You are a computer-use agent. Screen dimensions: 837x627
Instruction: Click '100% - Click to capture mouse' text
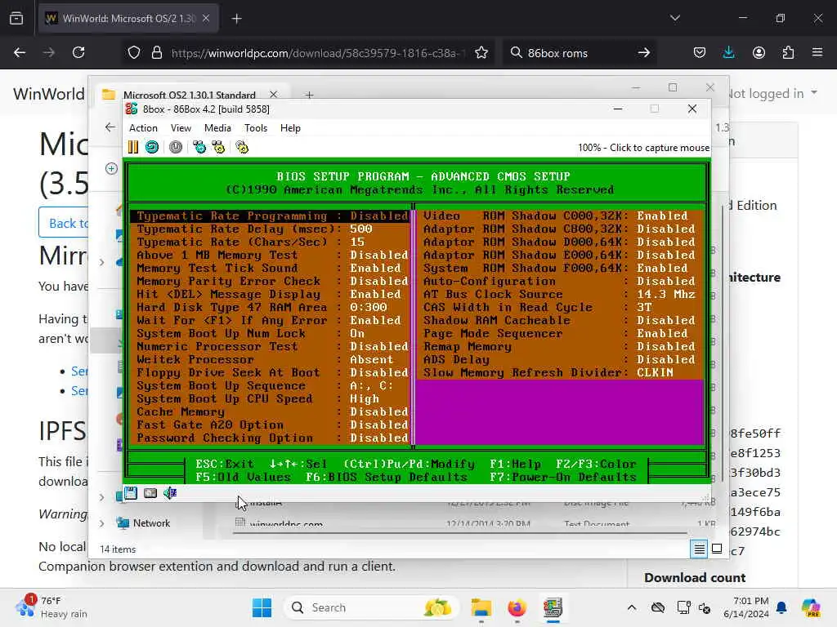pos(643,148)
